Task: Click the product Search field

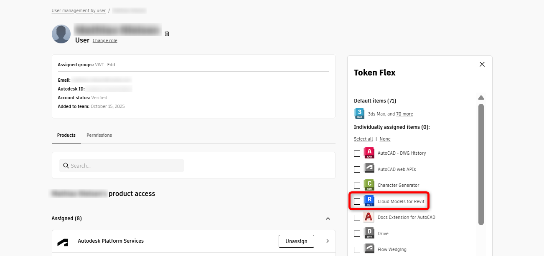Action: pos(125,166)
